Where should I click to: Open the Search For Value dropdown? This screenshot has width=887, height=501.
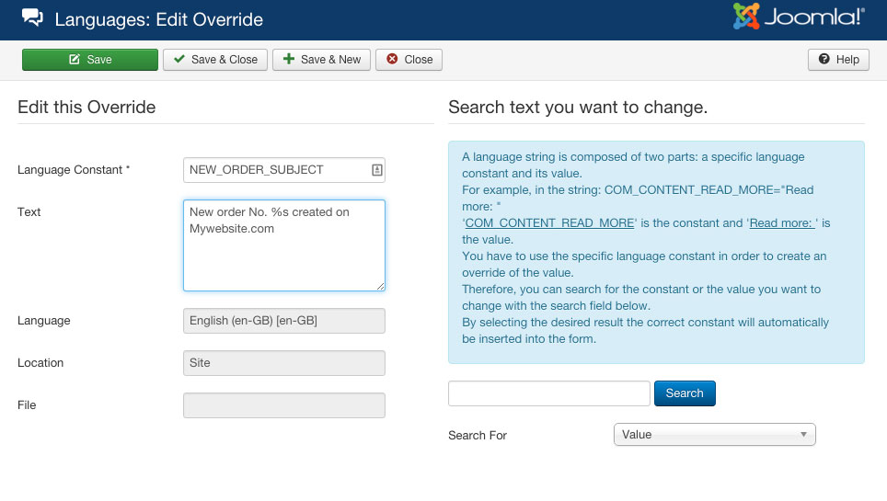714,434
